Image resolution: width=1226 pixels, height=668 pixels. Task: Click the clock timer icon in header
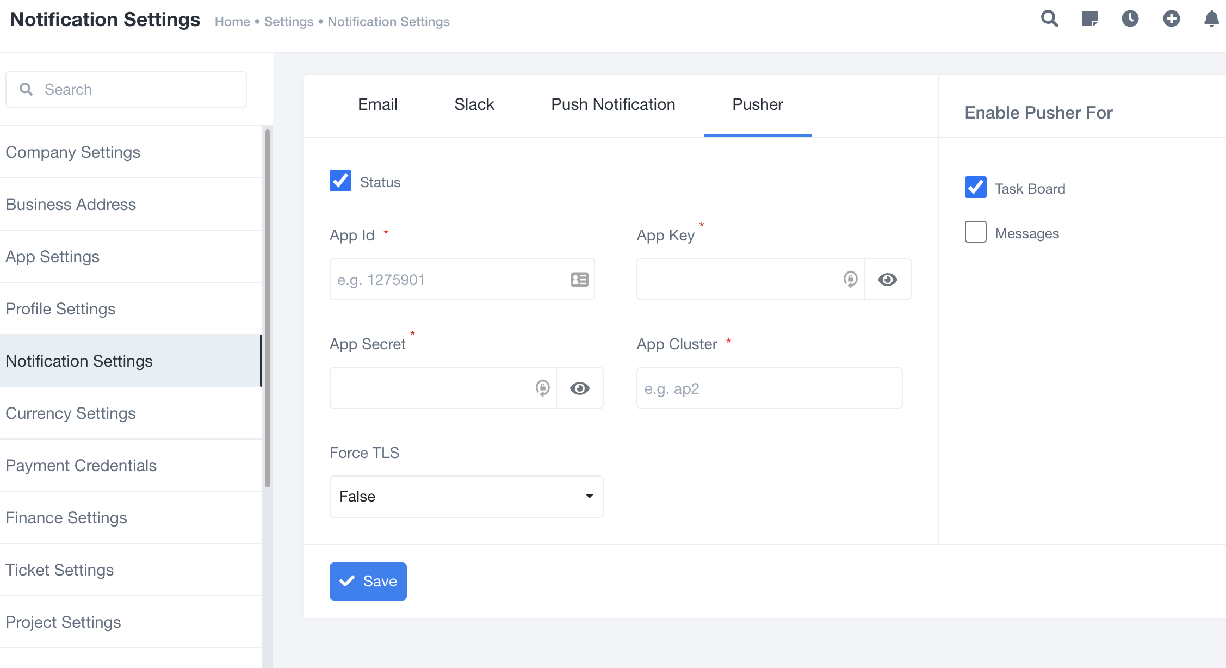1130,19
